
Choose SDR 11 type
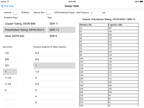(62, 24)
